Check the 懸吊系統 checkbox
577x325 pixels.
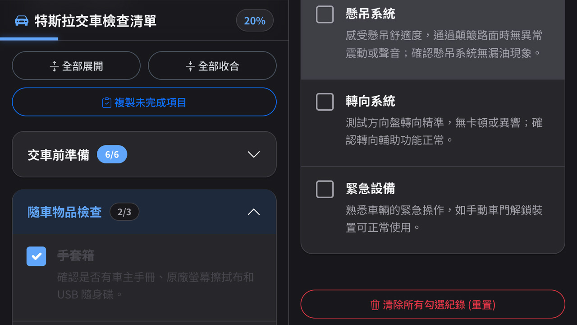(x=325, y=14)
